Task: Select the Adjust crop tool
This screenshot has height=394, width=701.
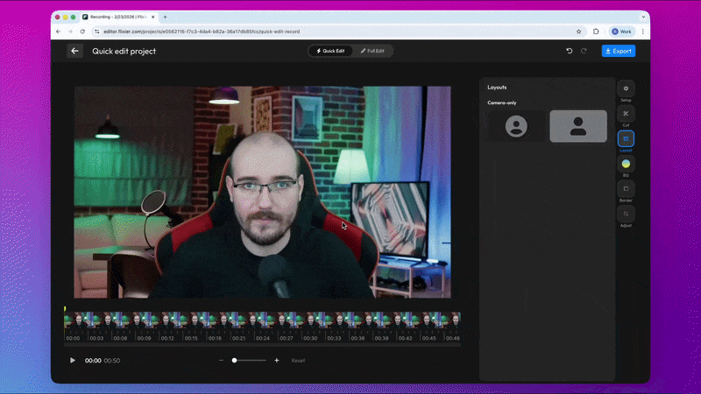Action: click(x=626, y=214)
